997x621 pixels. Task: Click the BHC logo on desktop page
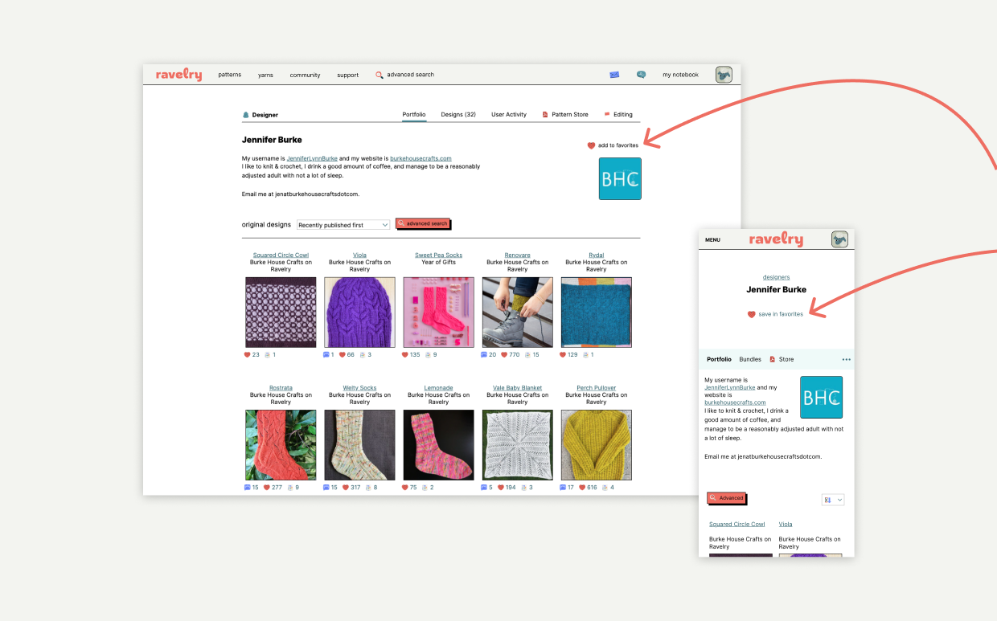pyautogui.click(x=620, y=178)
